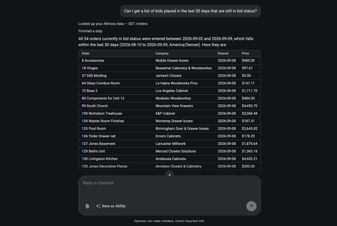The height and width of the screenshot is (226, 337).
Task: Open order link 126 Yoder Drawer set
Action: 99,136
